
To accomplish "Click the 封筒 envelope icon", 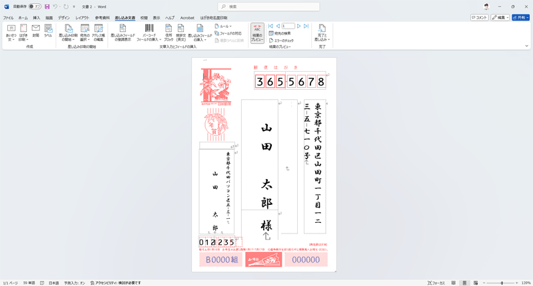I will point(36,29).
